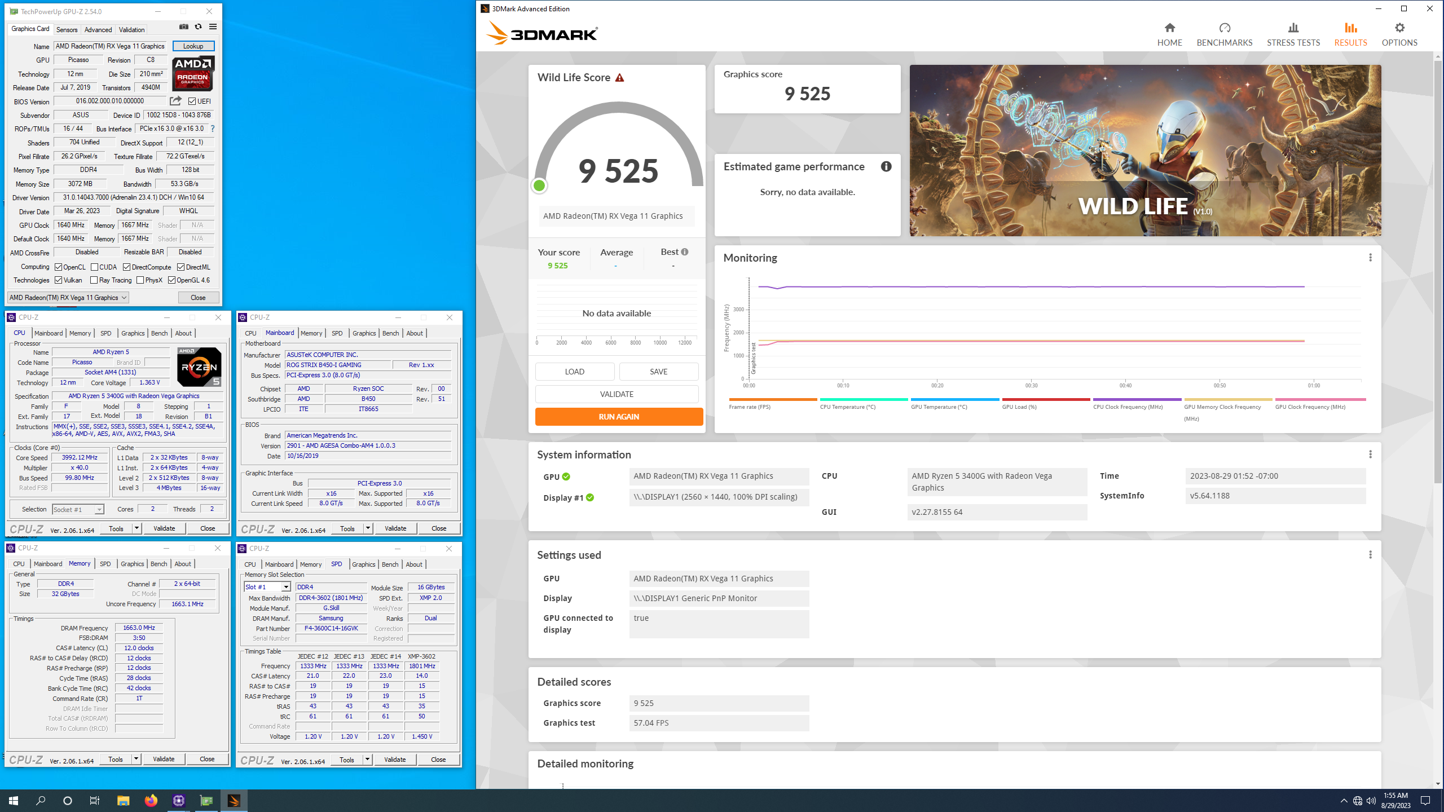Screen dimensions: 1444x812
Task: Click the GPU-Z BIOS export icon
Action: (175, 101)
